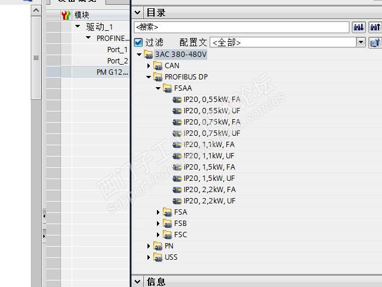Select the text IP20, 1,1kW, FA
The height and width of the screenshot is (287, 382).
click(209, 144)
